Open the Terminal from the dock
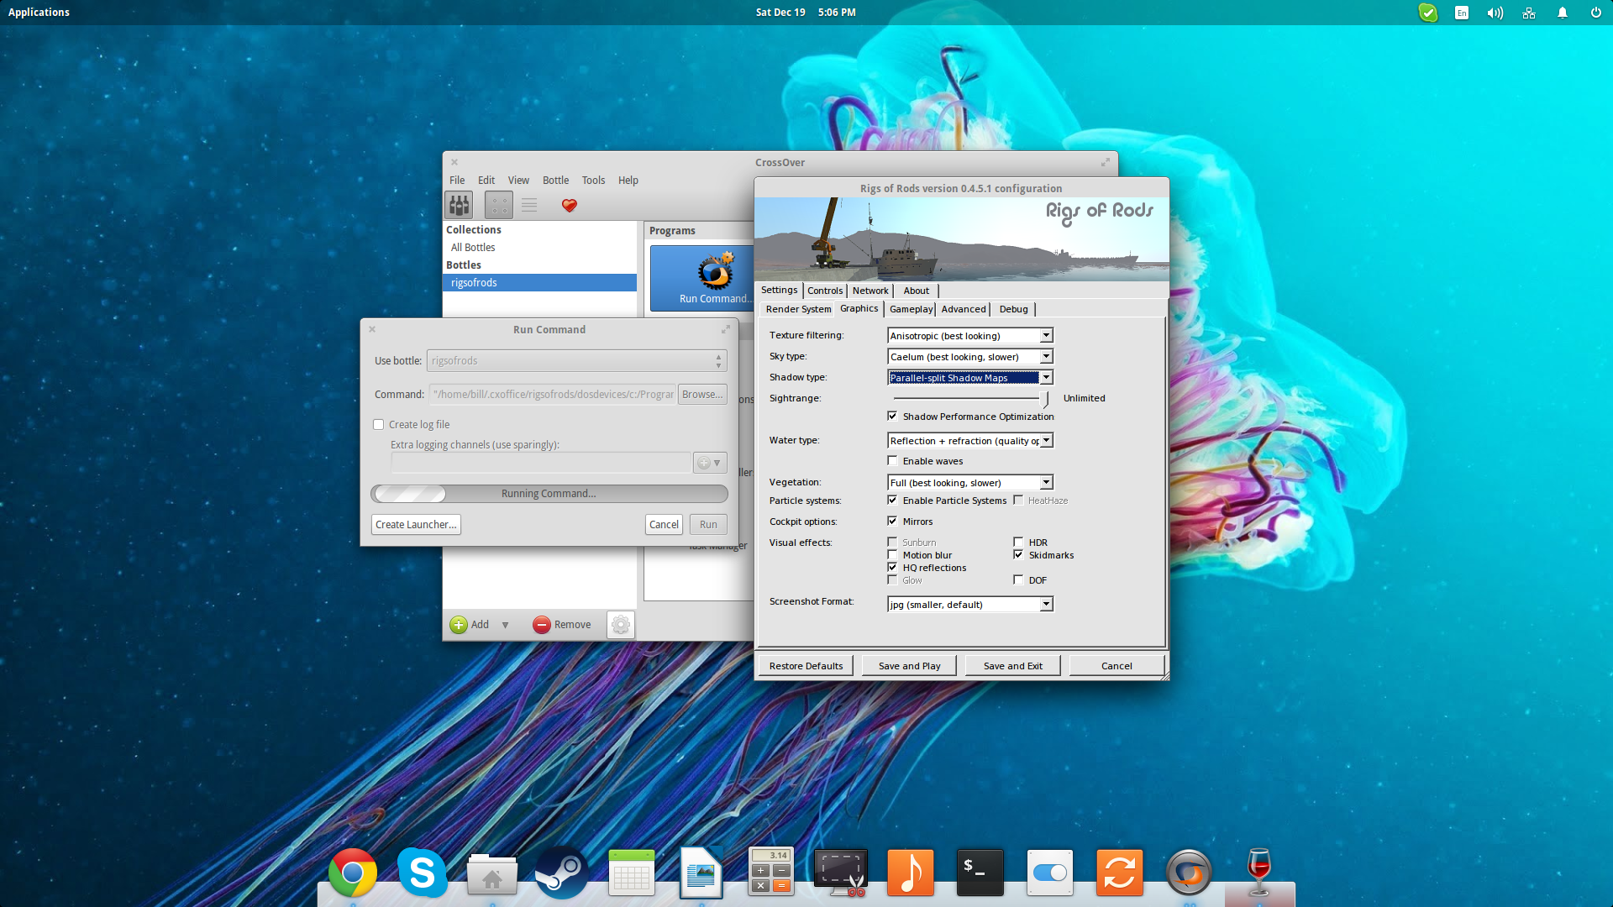This screenshot has height=907, width=1613. pyautogui.click(x=980, y=873)
